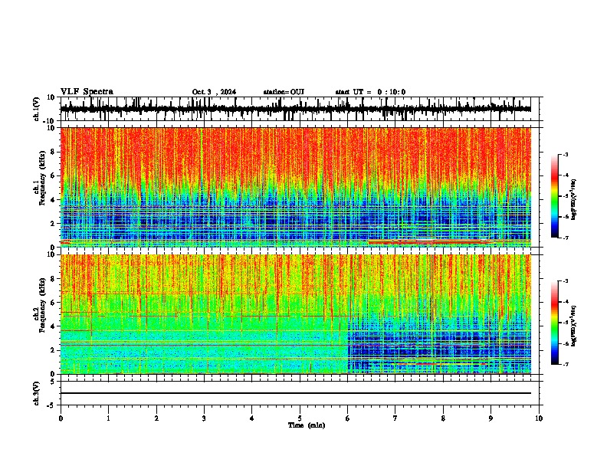The height and width of the screenshot is (469, 607).
Task: Pick the ch.2 spectrogram color bar
Action: (555, 323)
